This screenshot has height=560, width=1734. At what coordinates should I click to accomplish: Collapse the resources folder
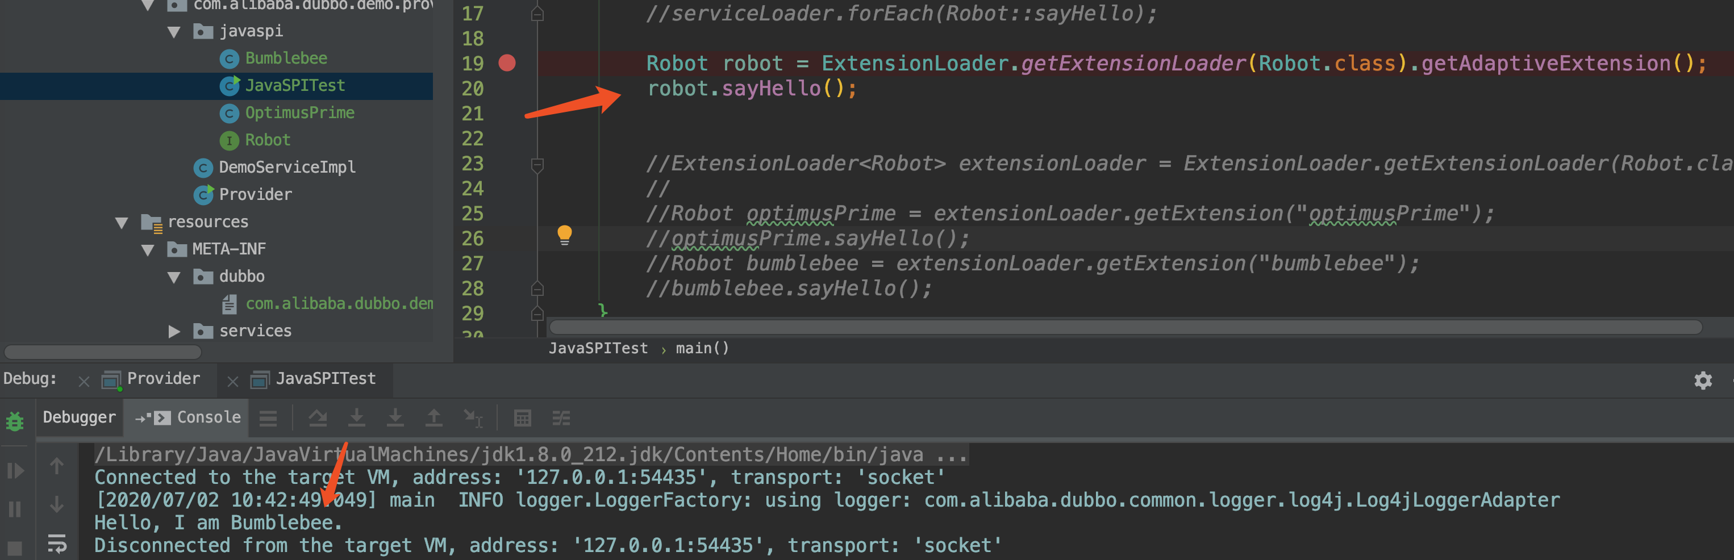click(122, 222)
